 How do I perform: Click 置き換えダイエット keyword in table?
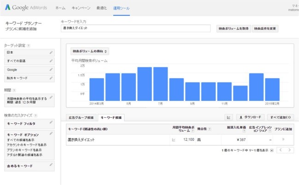[x=81, y=140]
